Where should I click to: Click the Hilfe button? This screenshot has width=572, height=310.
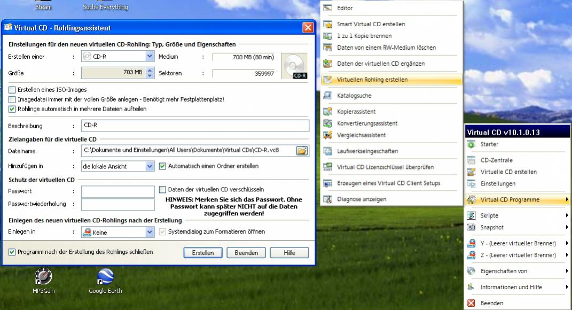[289, 253]
